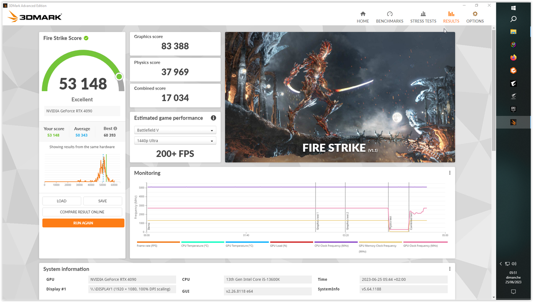Click the info icon next to Best
This screenshot has width=533, height=302.
[115, 129]
